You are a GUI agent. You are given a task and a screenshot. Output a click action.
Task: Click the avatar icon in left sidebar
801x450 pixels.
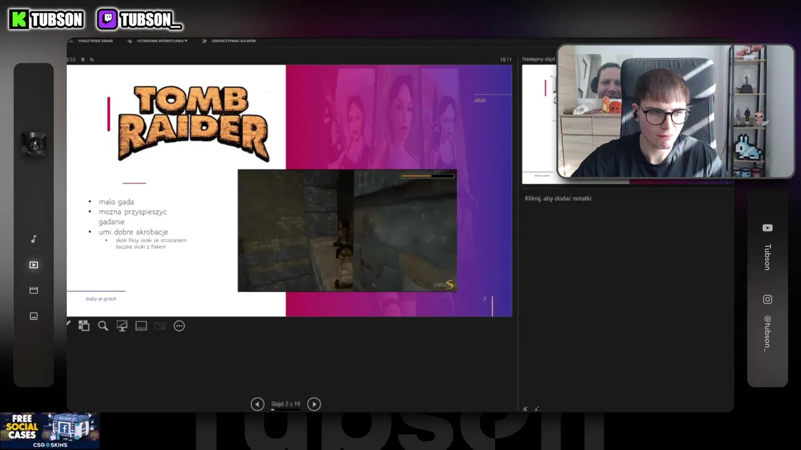click(x=34, y=144)
